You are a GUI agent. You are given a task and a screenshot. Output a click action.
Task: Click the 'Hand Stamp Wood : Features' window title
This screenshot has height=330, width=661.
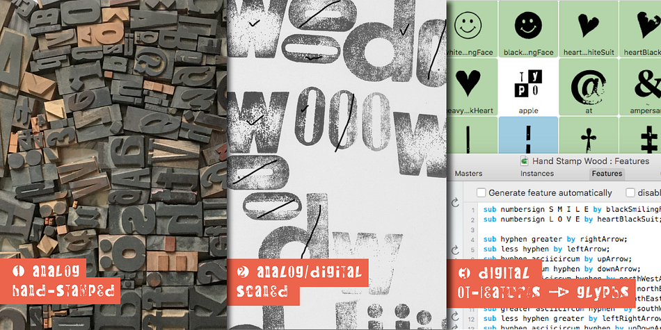591,161
